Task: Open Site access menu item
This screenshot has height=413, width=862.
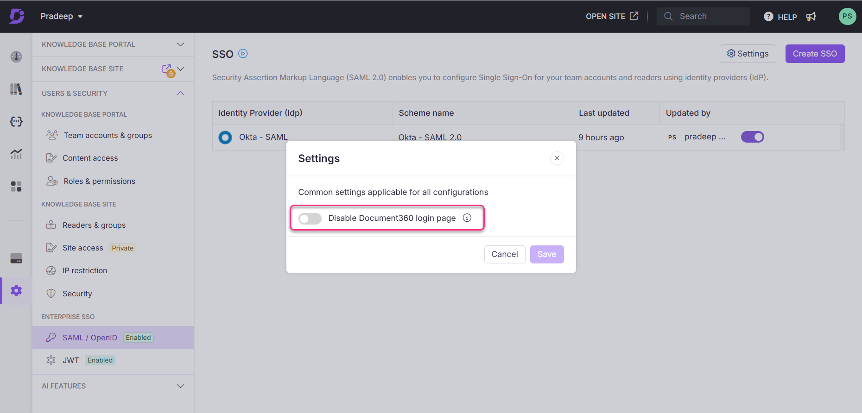Action: pos(83,248)
